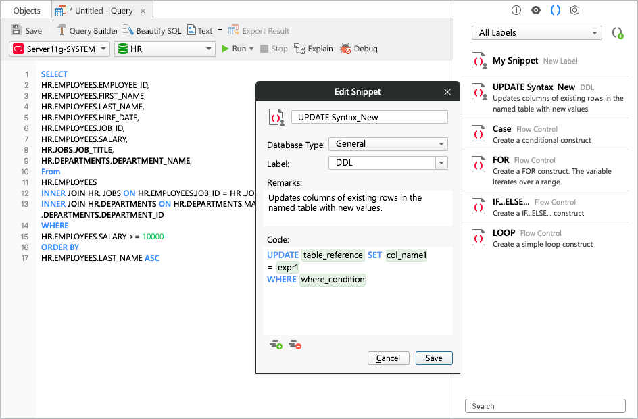The image size is (638, 419).
Task: Click the value 10000 on line 15
Action: point(153,237)
